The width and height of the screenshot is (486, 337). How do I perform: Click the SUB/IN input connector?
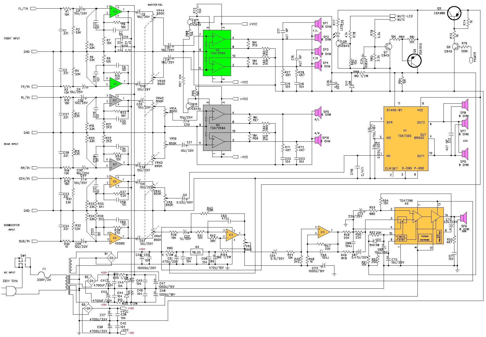[x=33, y=241]
